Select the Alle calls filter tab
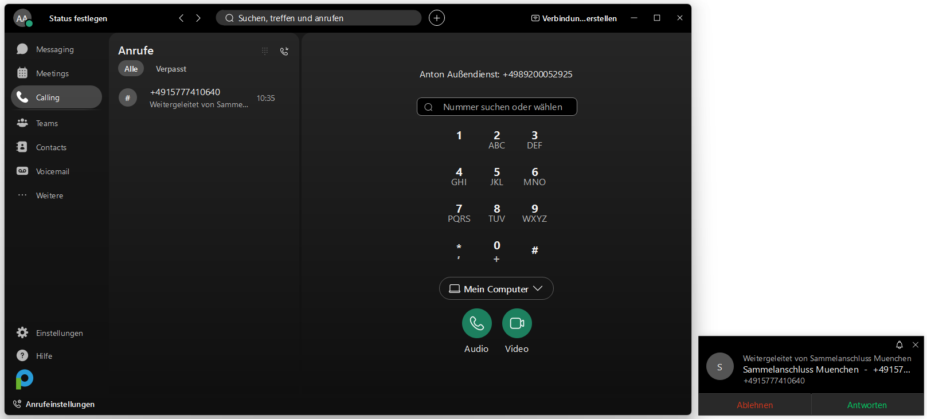This screenshot has width=927, height=419. pyautogui.click(x=131, y=69)
